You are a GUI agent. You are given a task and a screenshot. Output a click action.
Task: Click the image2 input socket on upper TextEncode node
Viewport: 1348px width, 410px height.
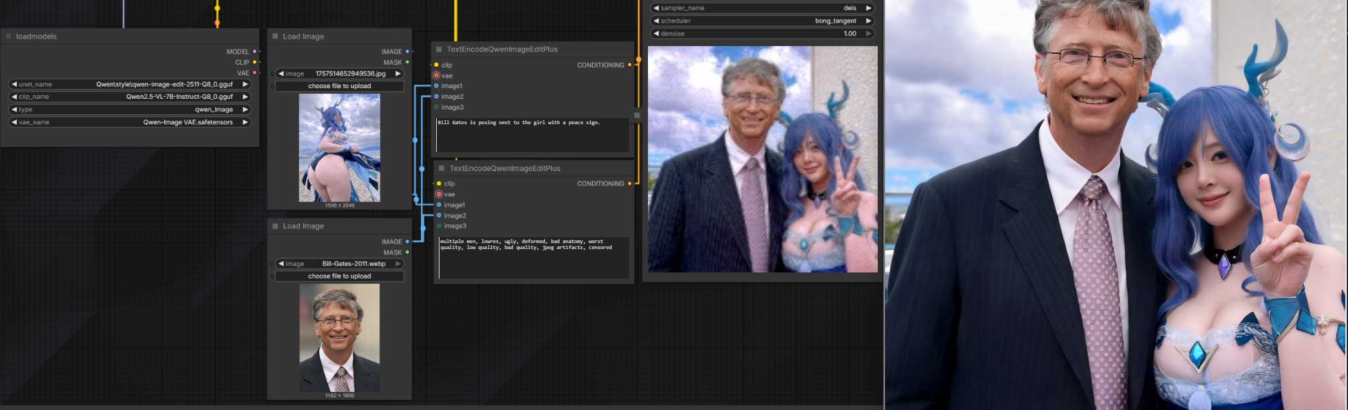tap(436, 96)
